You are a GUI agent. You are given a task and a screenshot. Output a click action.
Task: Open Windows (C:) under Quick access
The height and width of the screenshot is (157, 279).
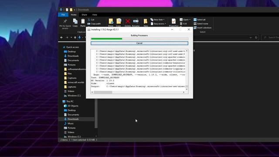tap(74, 96)
